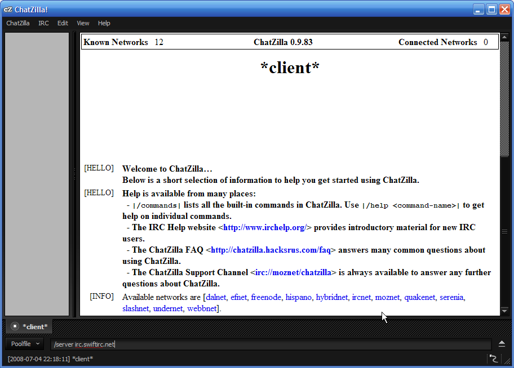Open the ChatZilla menu
The width and height of the screenshot is (514, 368).
pyautogui.click(x=17, y=23)
